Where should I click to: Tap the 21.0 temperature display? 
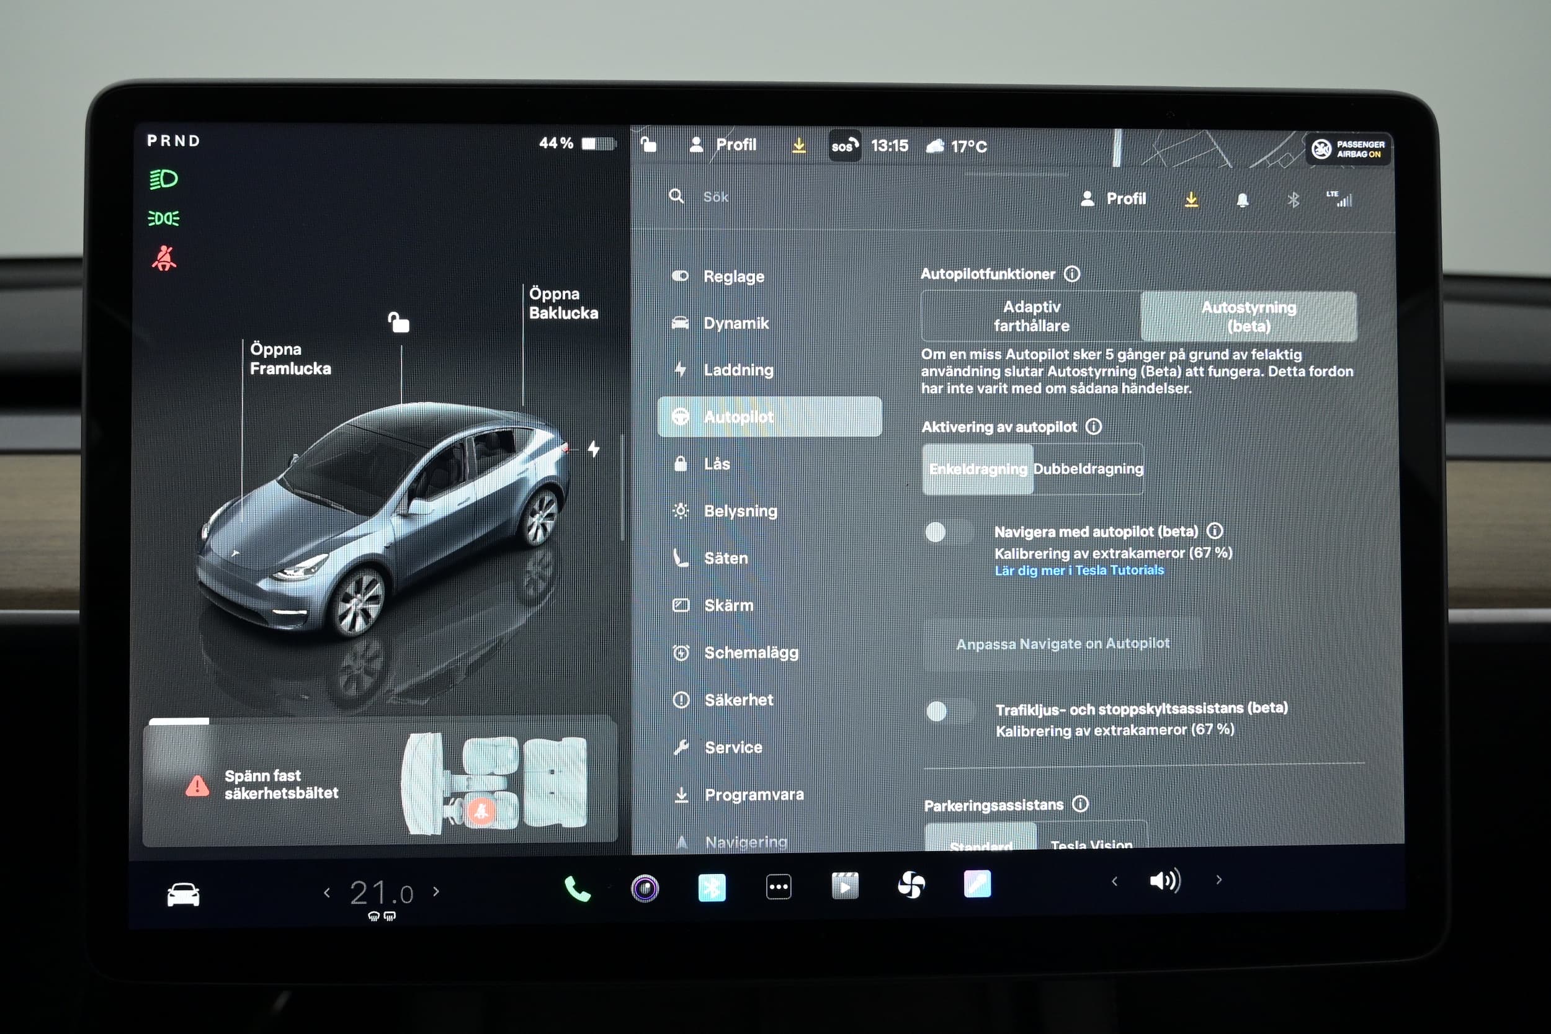pyautogui.click(x=381, y=893)
